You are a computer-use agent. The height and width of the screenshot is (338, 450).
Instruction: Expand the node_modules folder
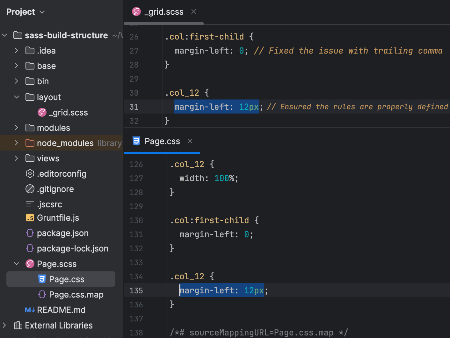16,143
